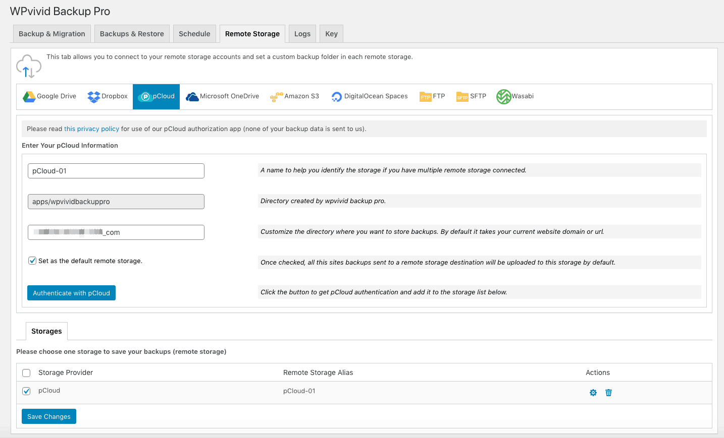The width and height of the screenshot is (724, 438).
Task: Click the 'WPvivid Backup Pro' heading
Action: click(60, 11)
